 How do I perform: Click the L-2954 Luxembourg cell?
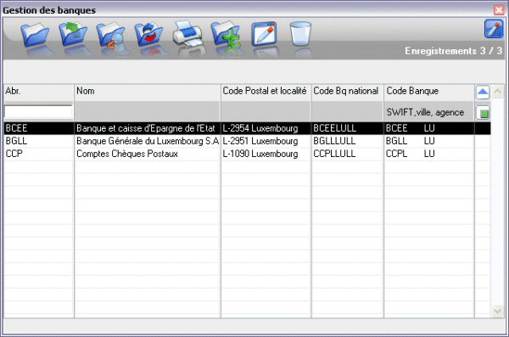(266, 128)
